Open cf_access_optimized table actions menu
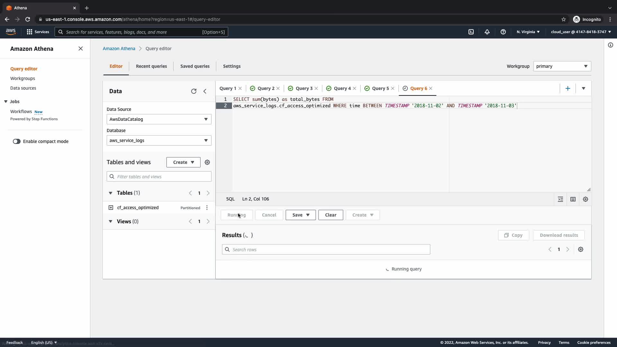This screenshot has height=347, width=617. [207, 208]
